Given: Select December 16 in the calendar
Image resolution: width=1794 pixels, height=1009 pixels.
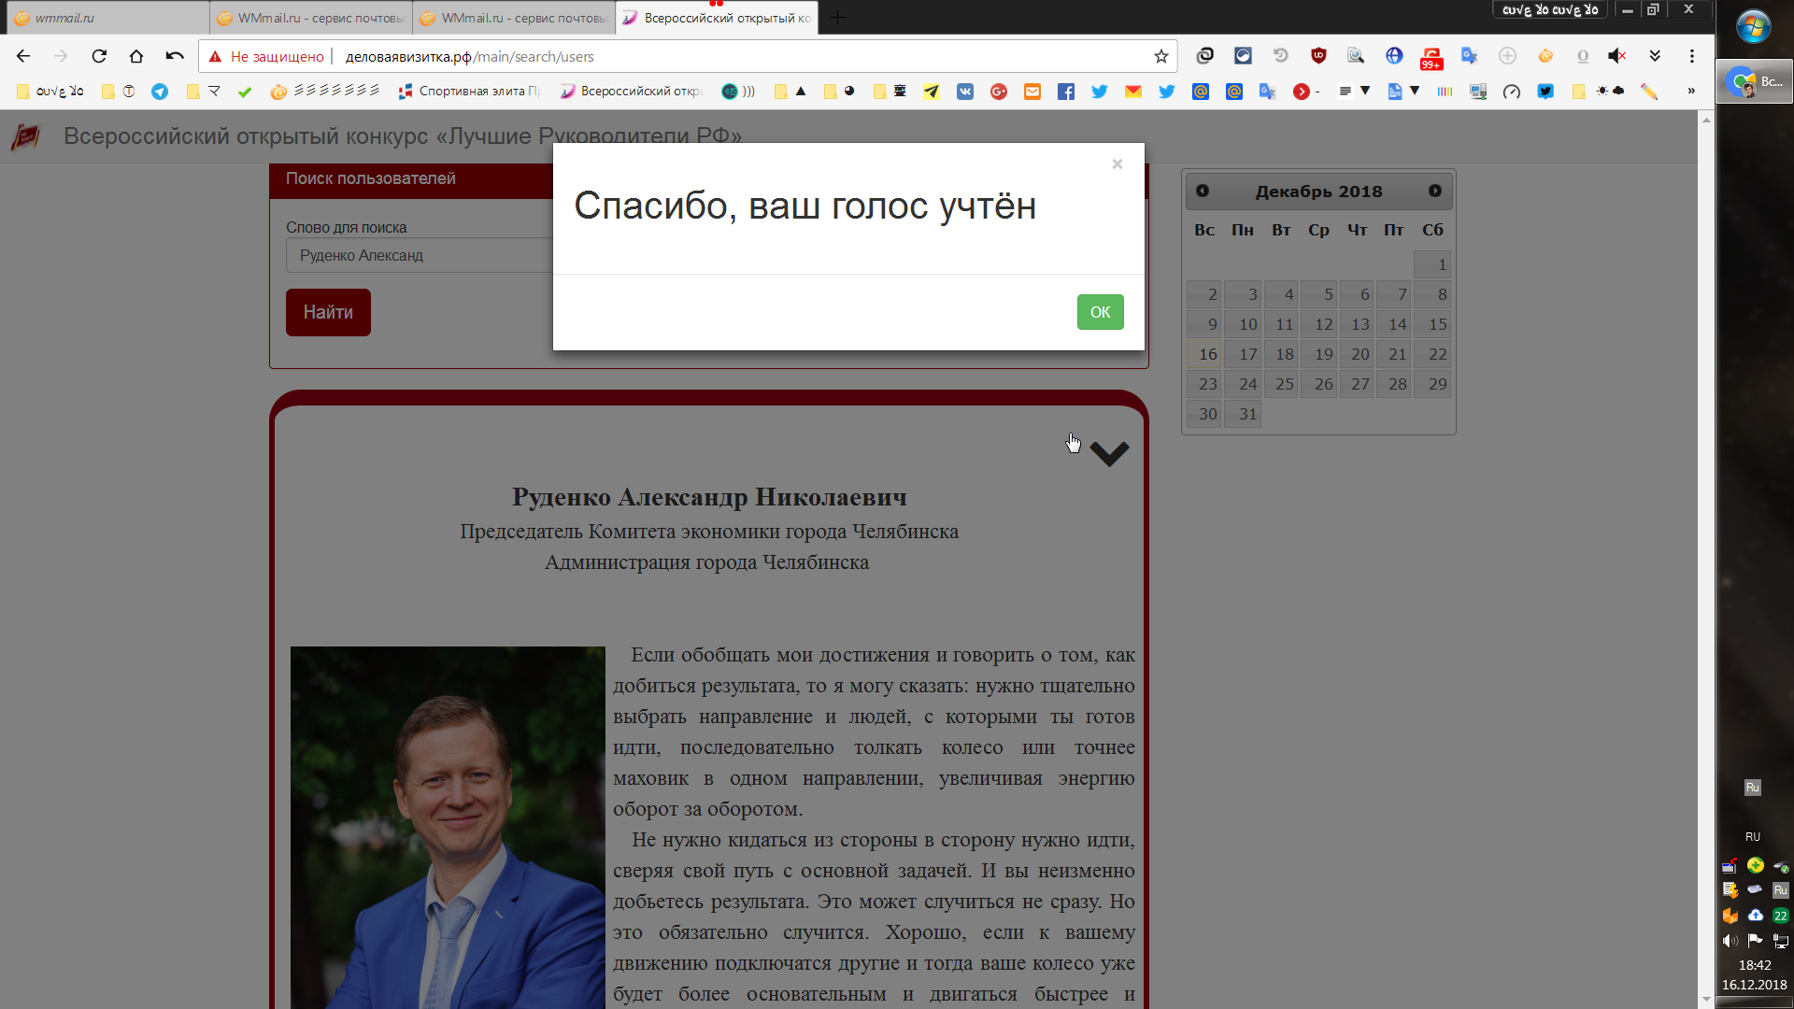Looking at the screenshot, I should point(1205,354).
